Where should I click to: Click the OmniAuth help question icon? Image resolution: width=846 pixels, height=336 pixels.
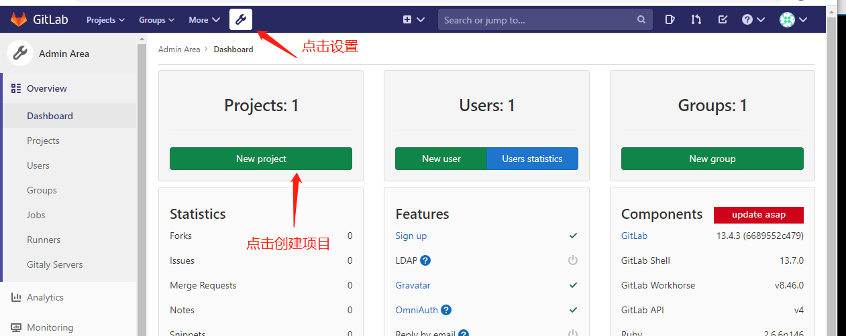[446, 310]
